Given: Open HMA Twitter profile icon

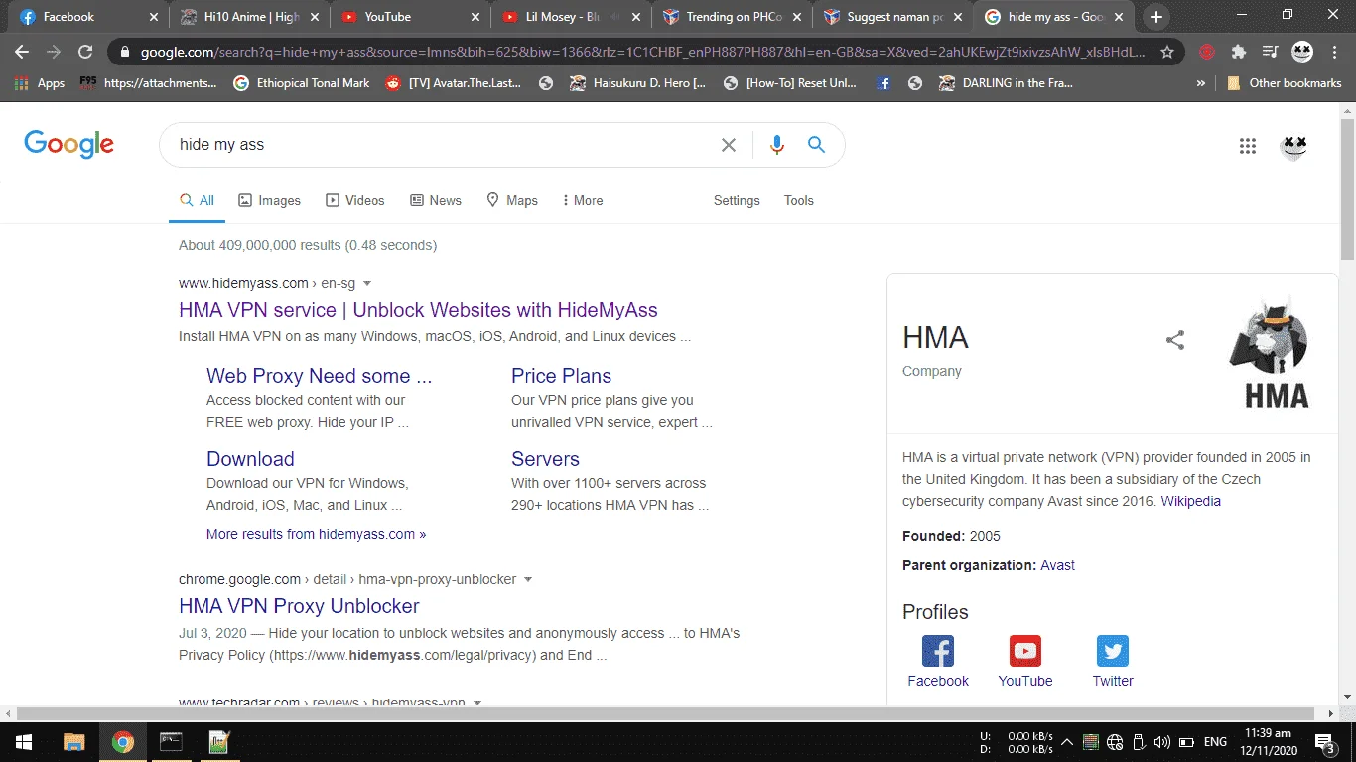Looking at the screenshot, I should pyautogui.click(x=1113, y=651).
